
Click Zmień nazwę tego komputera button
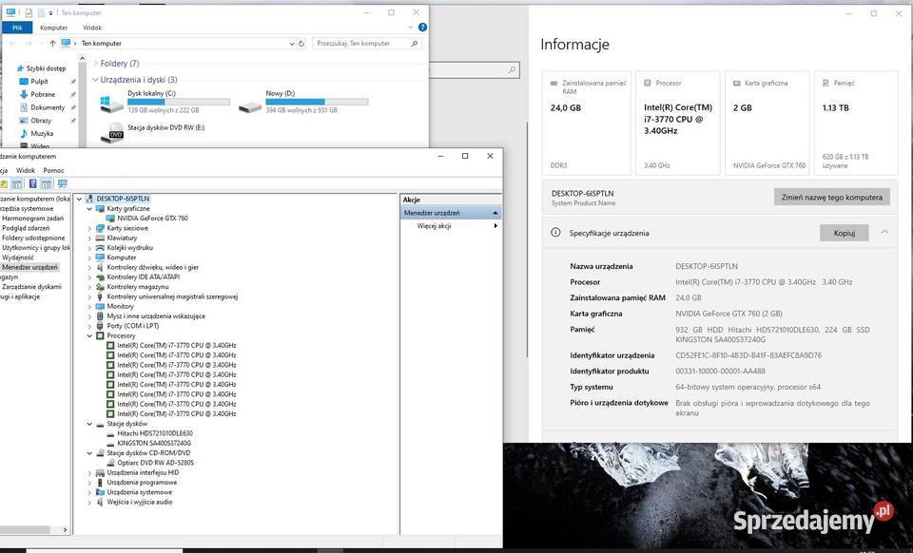pos(832,197)
